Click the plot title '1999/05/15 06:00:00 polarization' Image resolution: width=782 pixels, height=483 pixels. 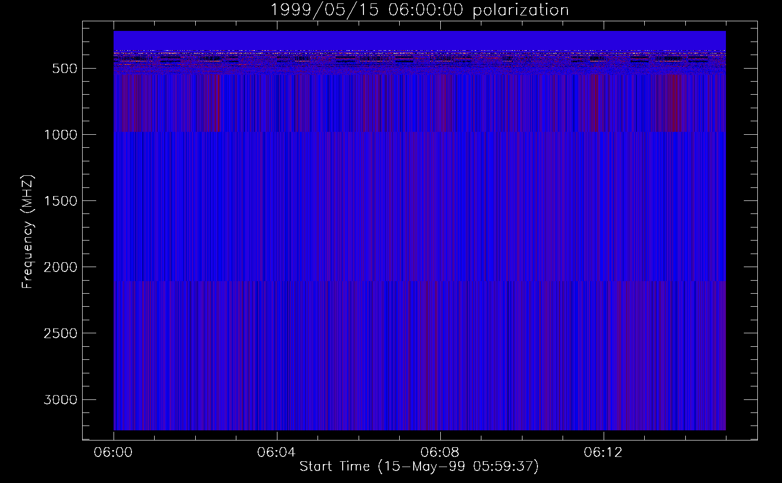[x=420, y=10]
